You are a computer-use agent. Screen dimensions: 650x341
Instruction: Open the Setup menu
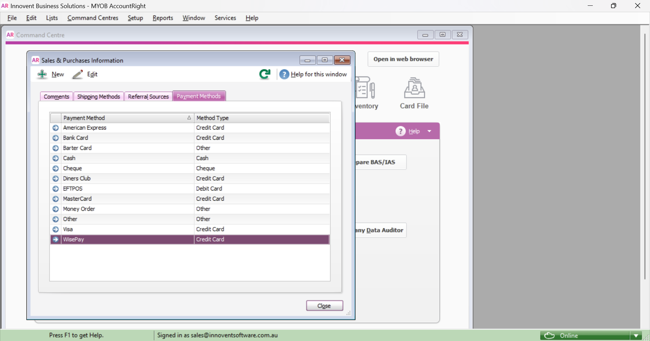click(135, 18)
